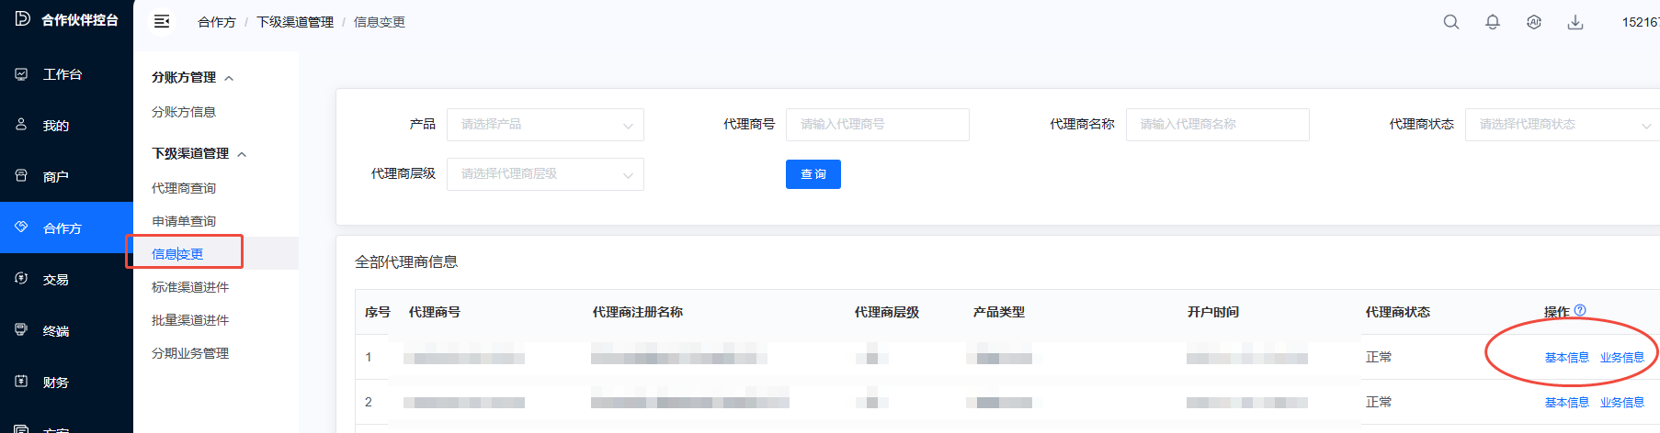Click the AI assistant icon in header
The width and height of the screenshot is (1660, 433).
tap(1533, 22)
